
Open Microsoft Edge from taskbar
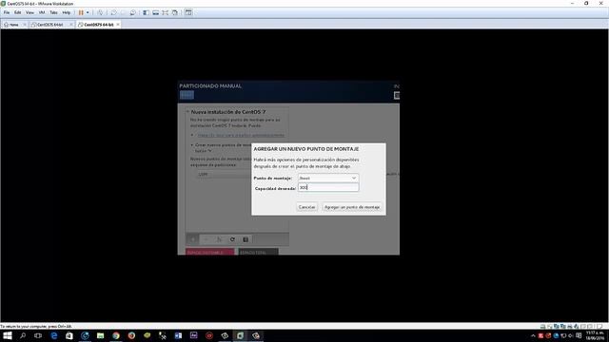[54, 335]
